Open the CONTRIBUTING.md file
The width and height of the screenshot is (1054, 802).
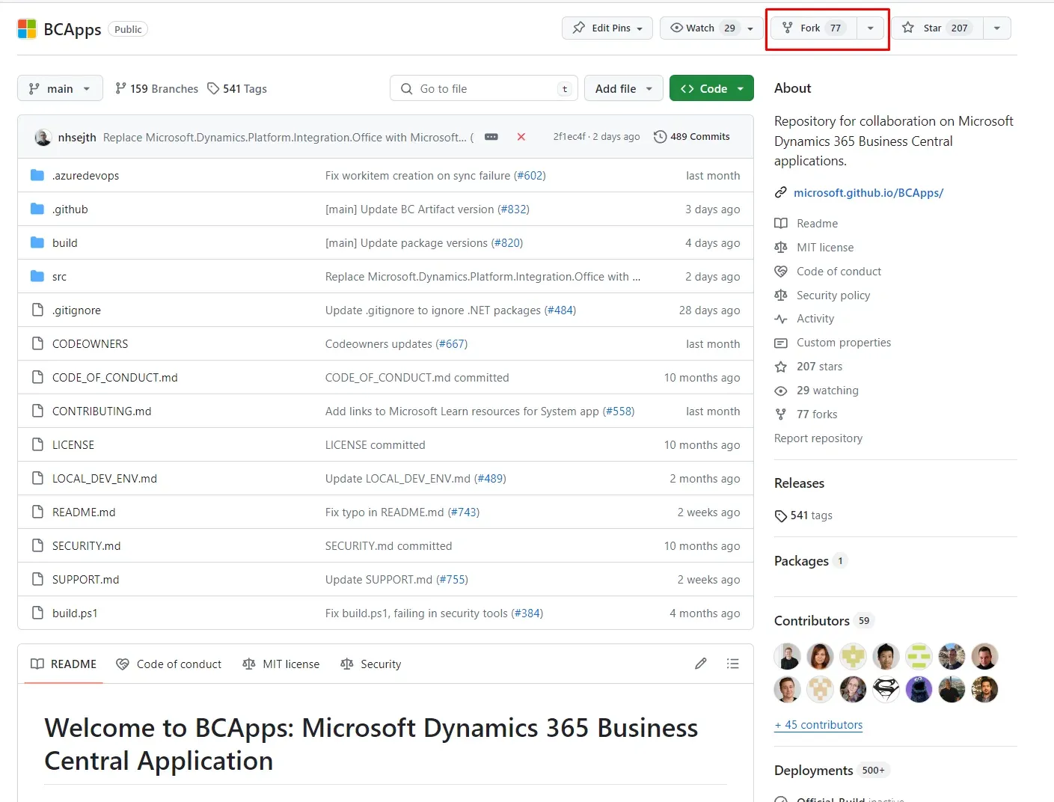tap(102, 411)
